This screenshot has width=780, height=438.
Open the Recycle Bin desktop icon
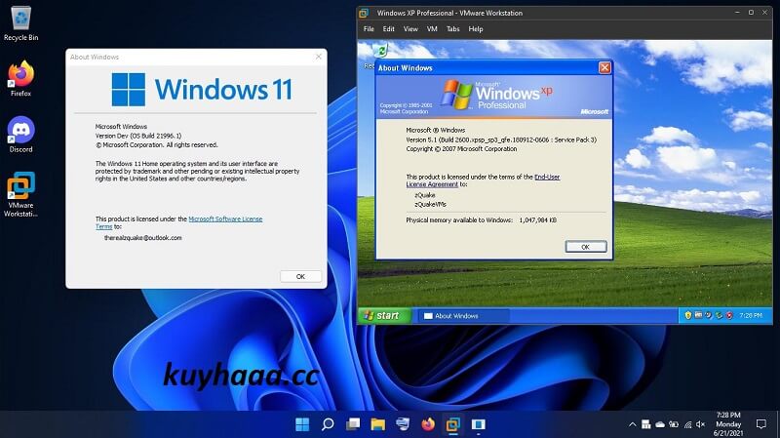(x=20, y=23)
